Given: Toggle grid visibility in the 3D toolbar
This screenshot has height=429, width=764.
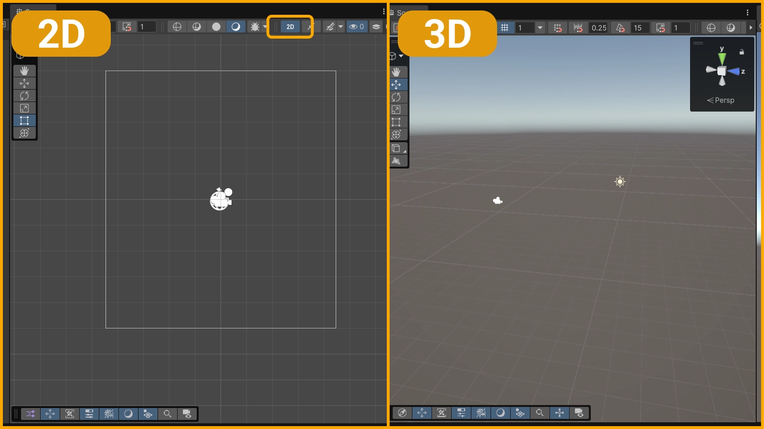Looking at the screenshot, I should (505, 28).
